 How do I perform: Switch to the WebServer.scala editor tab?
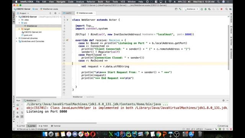86,13
